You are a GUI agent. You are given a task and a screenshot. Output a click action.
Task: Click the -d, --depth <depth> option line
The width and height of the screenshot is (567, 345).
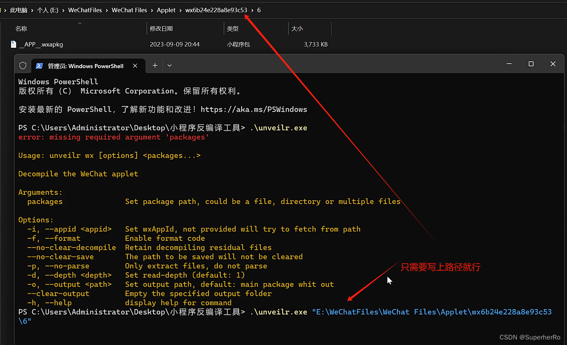point(136,275)
